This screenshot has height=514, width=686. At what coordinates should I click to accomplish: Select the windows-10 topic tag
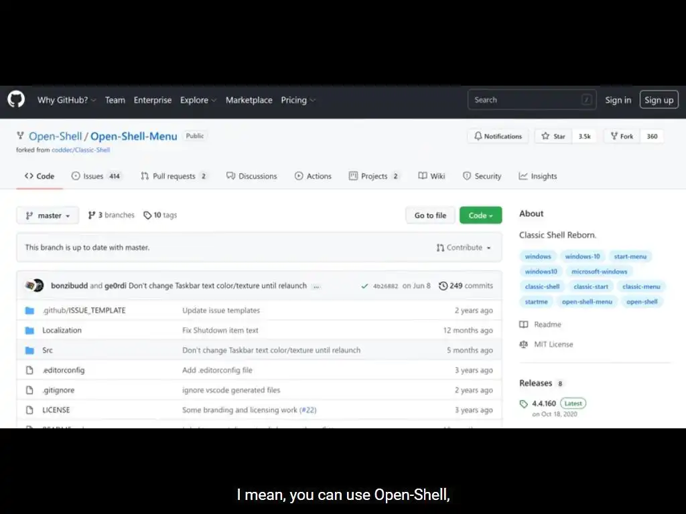point(582,256)
